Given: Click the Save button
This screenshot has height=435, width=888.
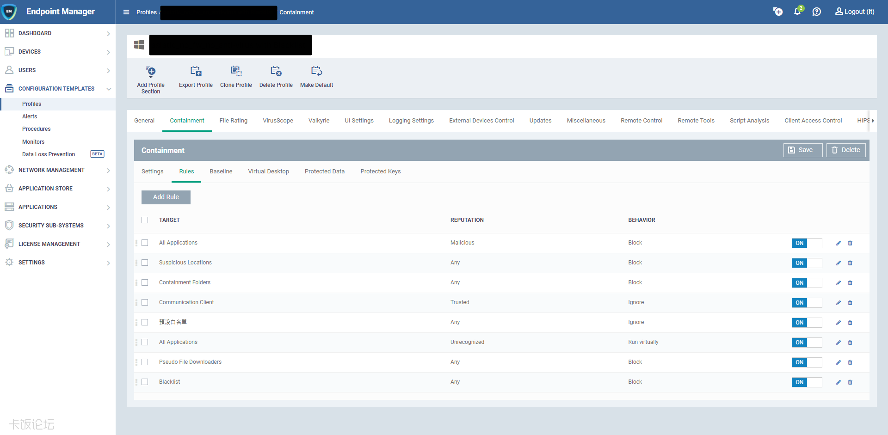Looking at the screenshot, I should (x=803, y=150).
